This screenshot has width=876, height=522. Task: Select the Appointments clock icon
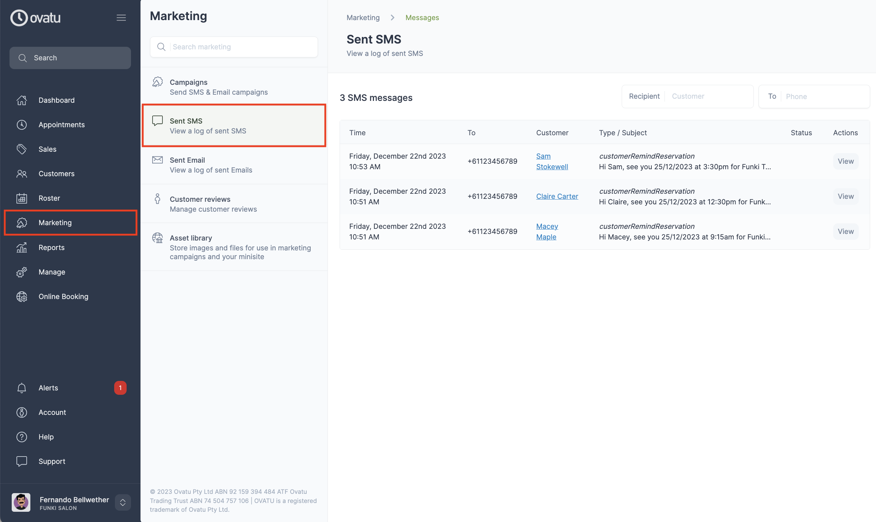pos(22,125)
